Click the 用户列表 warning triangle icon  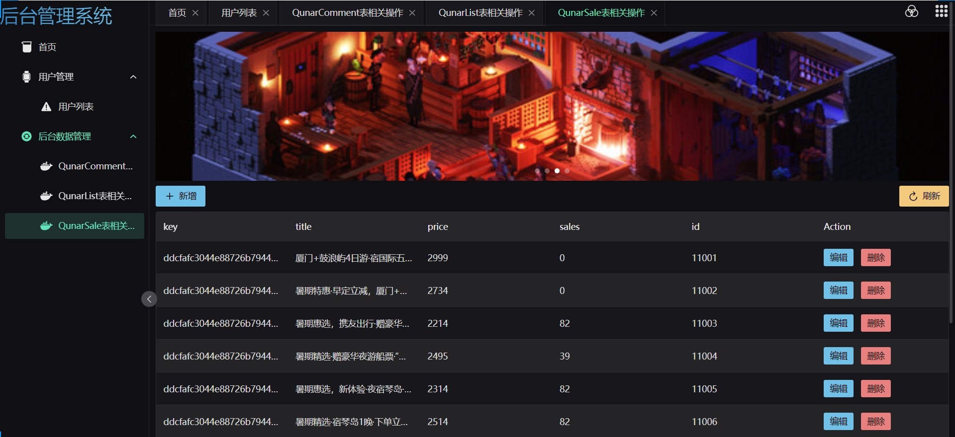[46, 106]
